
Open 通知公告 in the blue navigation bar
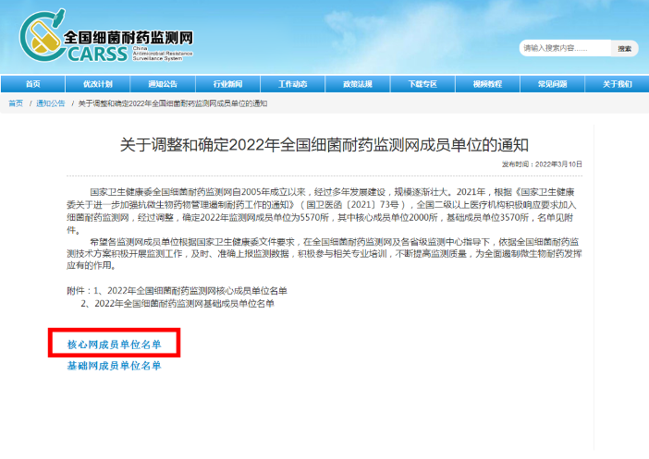pos(162,84)
